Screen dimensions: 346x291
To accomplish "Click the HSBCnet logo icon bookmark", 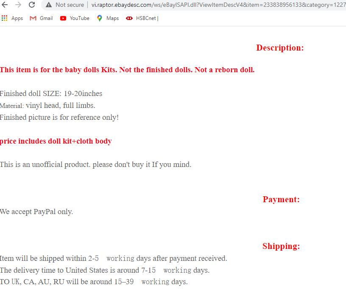I will click(x=129, y=18).
